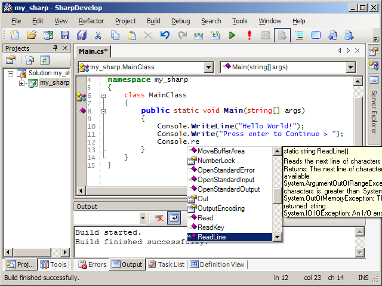Open the my_sharp.MainClass class dropdown
Viewport: 382px width, 286px height.
[209, 67]
